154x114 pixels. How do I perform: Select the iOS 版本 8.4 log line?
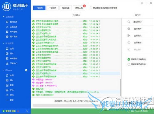47,86
